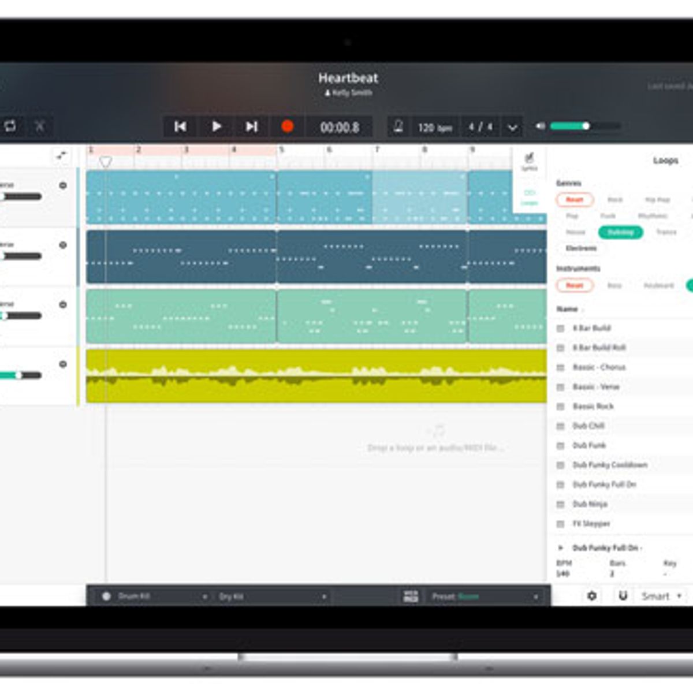
Task: Sort the loops by the Name header
Action: [x=567, y=309]
